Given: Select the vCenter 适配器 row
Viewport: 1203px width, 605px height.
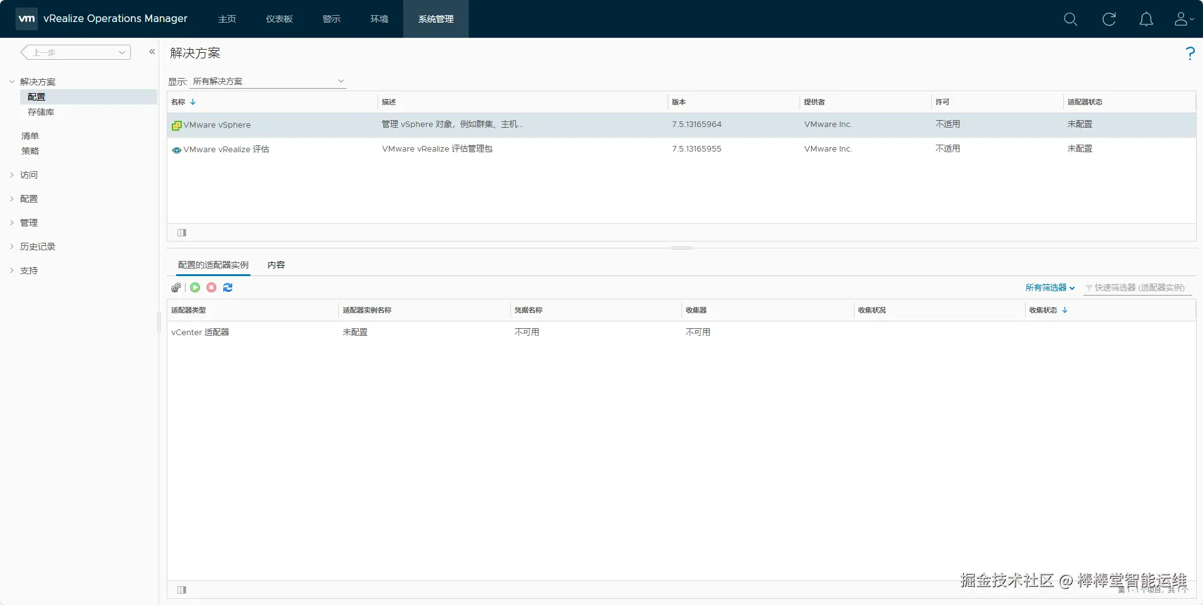Looking at the screenshot, I should point(681,332).
